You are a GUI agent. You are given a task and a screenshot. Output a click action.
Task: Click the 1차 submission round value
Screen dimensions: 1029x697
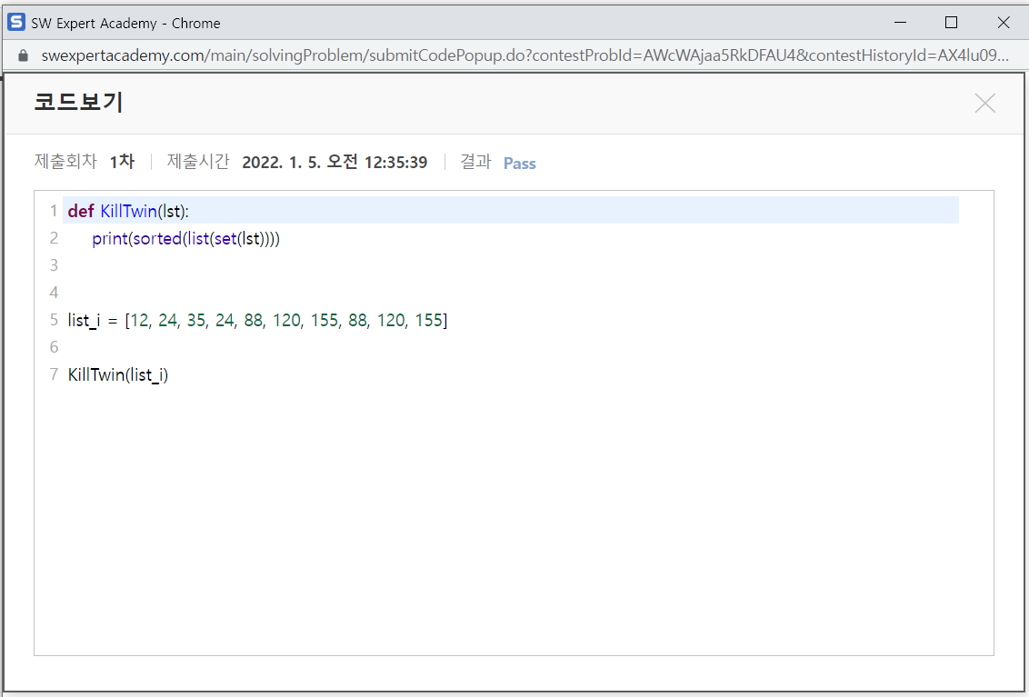coord(122,162)
